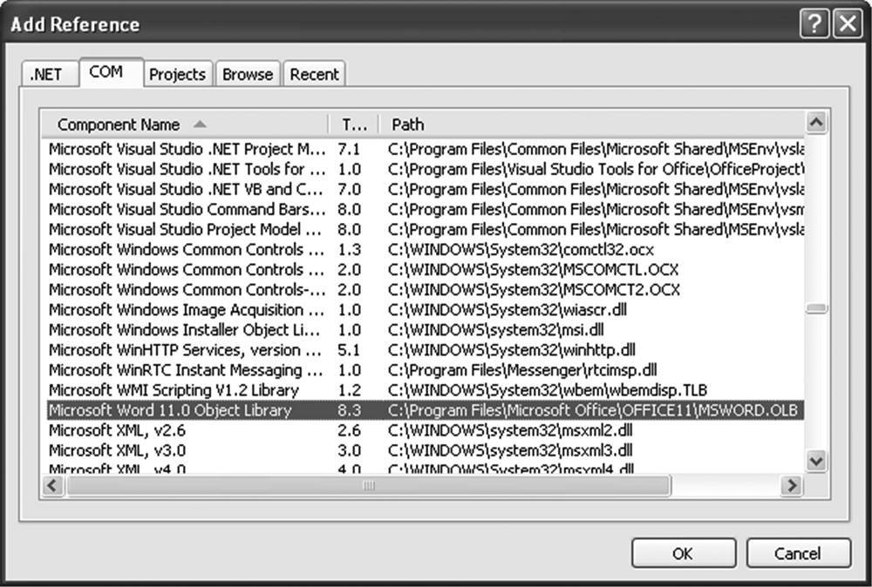Click the Help question mark button
This screenshot has width=872, height=587.
pyautogui.click(x=814, y=24)
